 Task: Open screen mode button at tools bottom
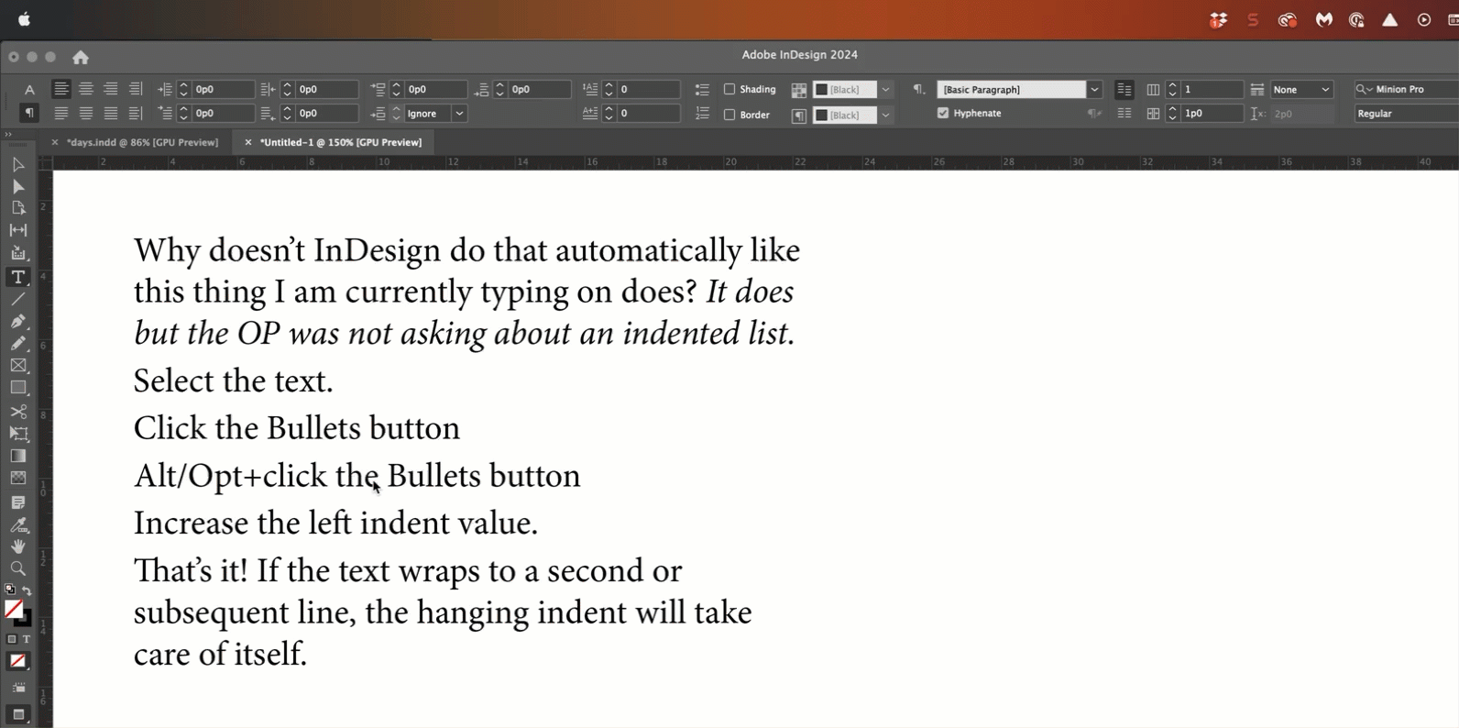pos(17,714)
